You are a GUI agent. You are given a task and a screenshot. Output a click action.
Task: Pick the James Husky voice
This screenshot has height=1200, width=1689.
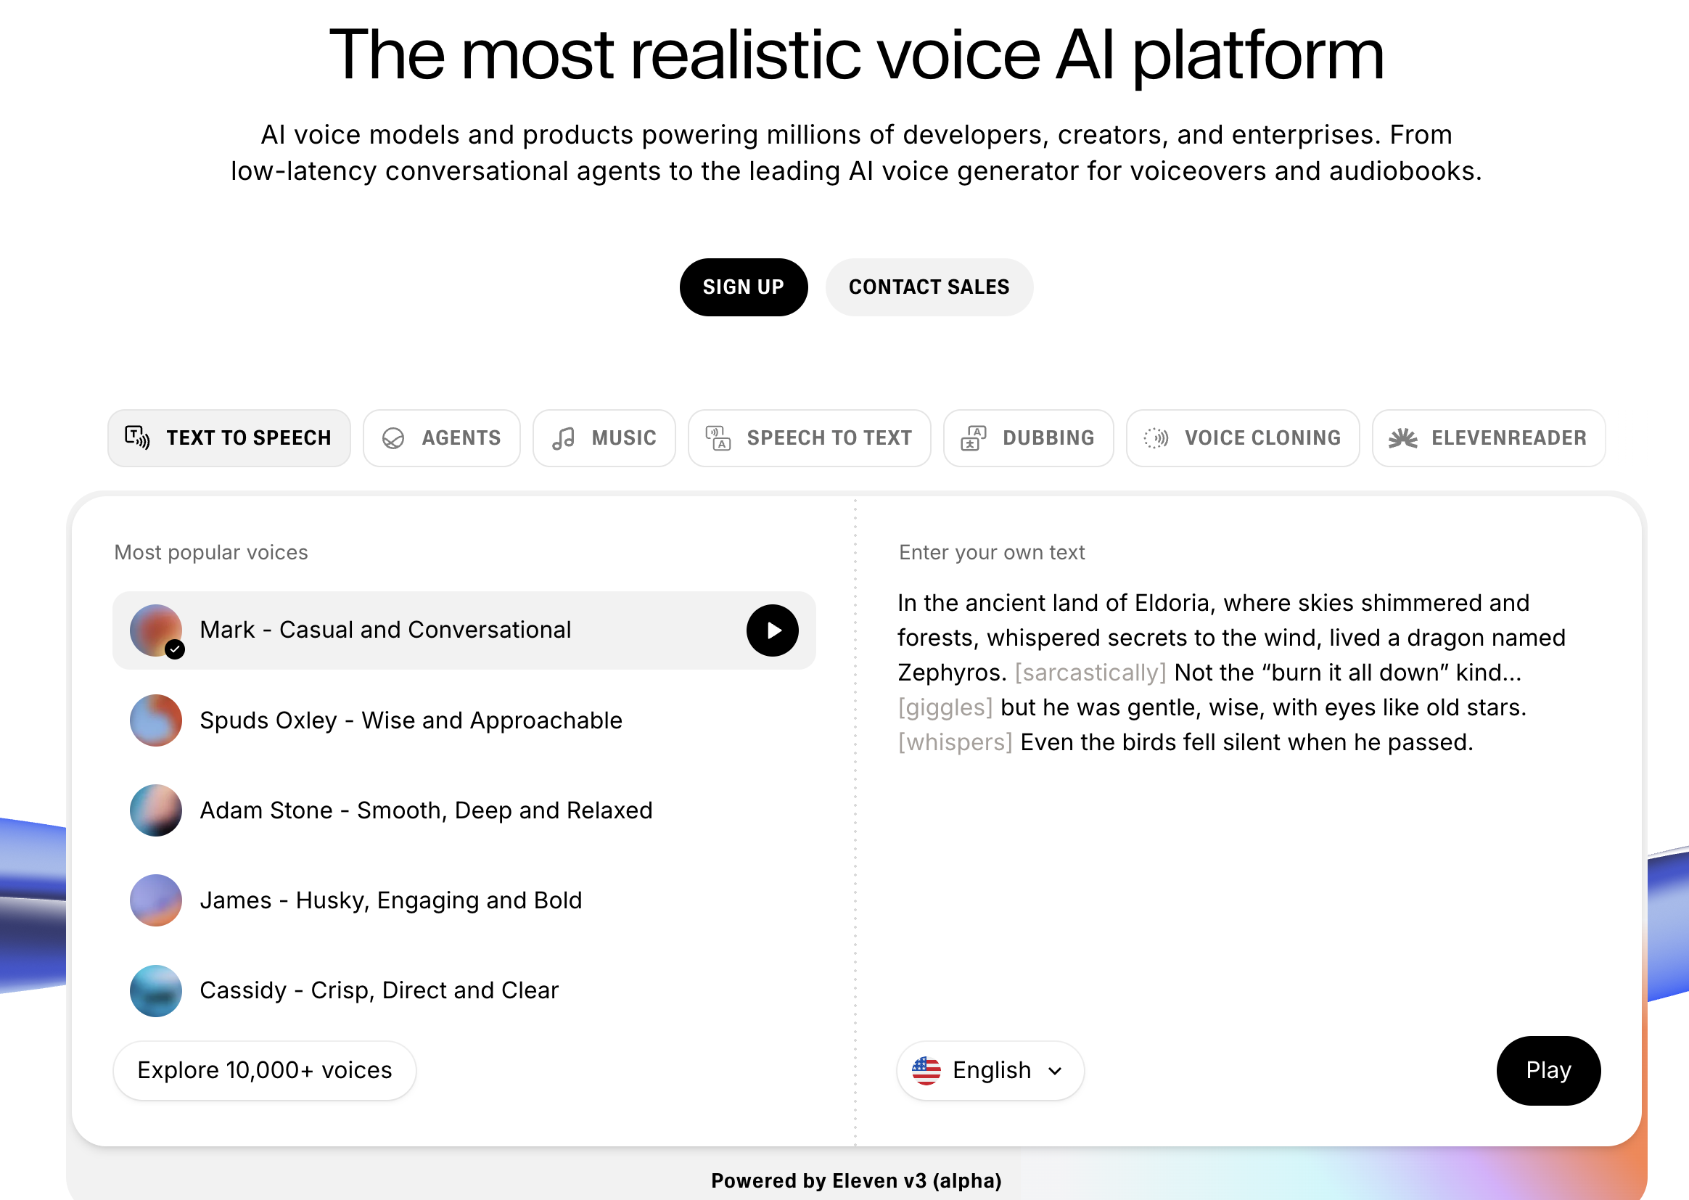(x=391, y=901)
